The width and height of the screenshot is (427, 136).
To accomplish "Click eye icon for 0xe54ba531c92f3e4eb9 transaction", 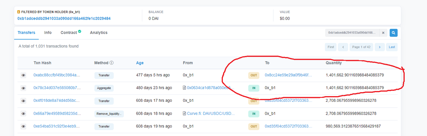I will click(x=23, y=126).
